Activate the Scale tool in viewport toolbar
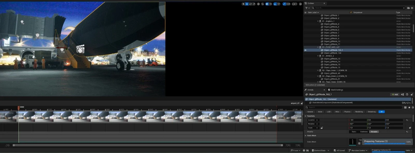Screen dimensions: 415x153 pyautogui.click(x=254, y=4)
